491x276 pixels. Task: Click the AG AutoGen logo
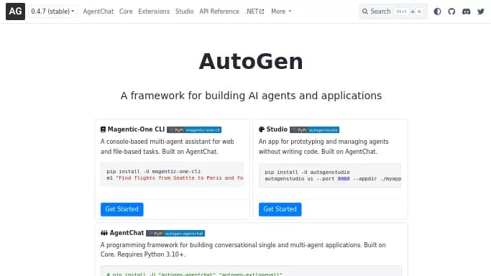(x=15, y=11)
